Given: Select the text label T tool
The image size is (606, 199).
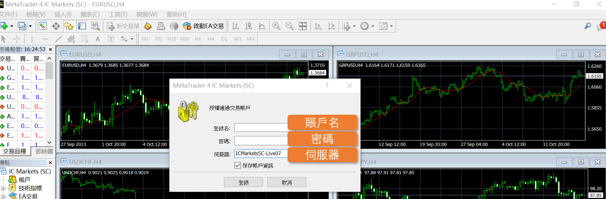Looking at the screenshot, I should point(111,39).
